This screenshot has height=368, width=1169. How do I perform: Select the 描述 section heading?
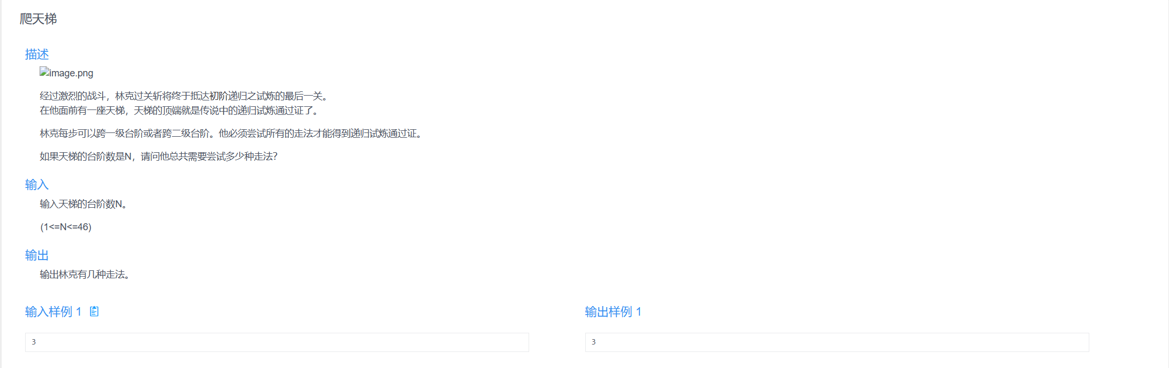(x=37, y=54)
